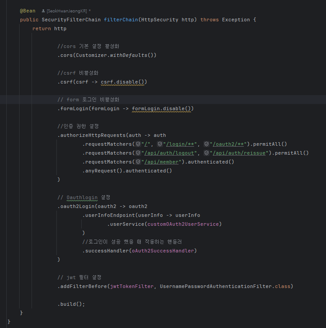Click oAuth2SuccessHandler field reference
Image resolution: width=326 pixels, height=328 pixels.
(163, 251)
